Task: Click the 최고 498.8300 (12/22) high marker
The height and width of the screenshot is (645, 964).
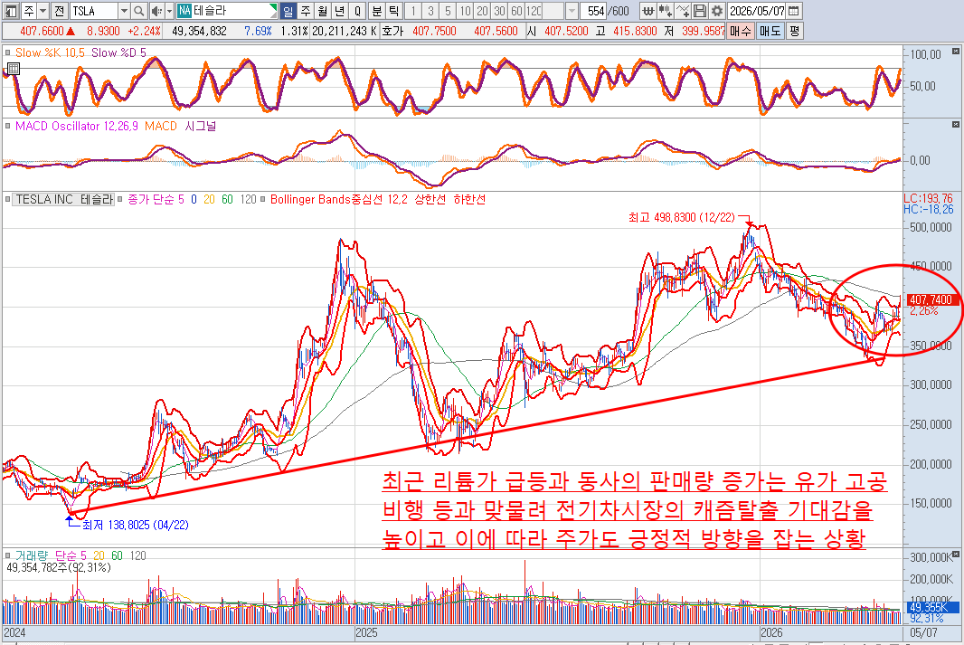Action: tap(681, 217)
